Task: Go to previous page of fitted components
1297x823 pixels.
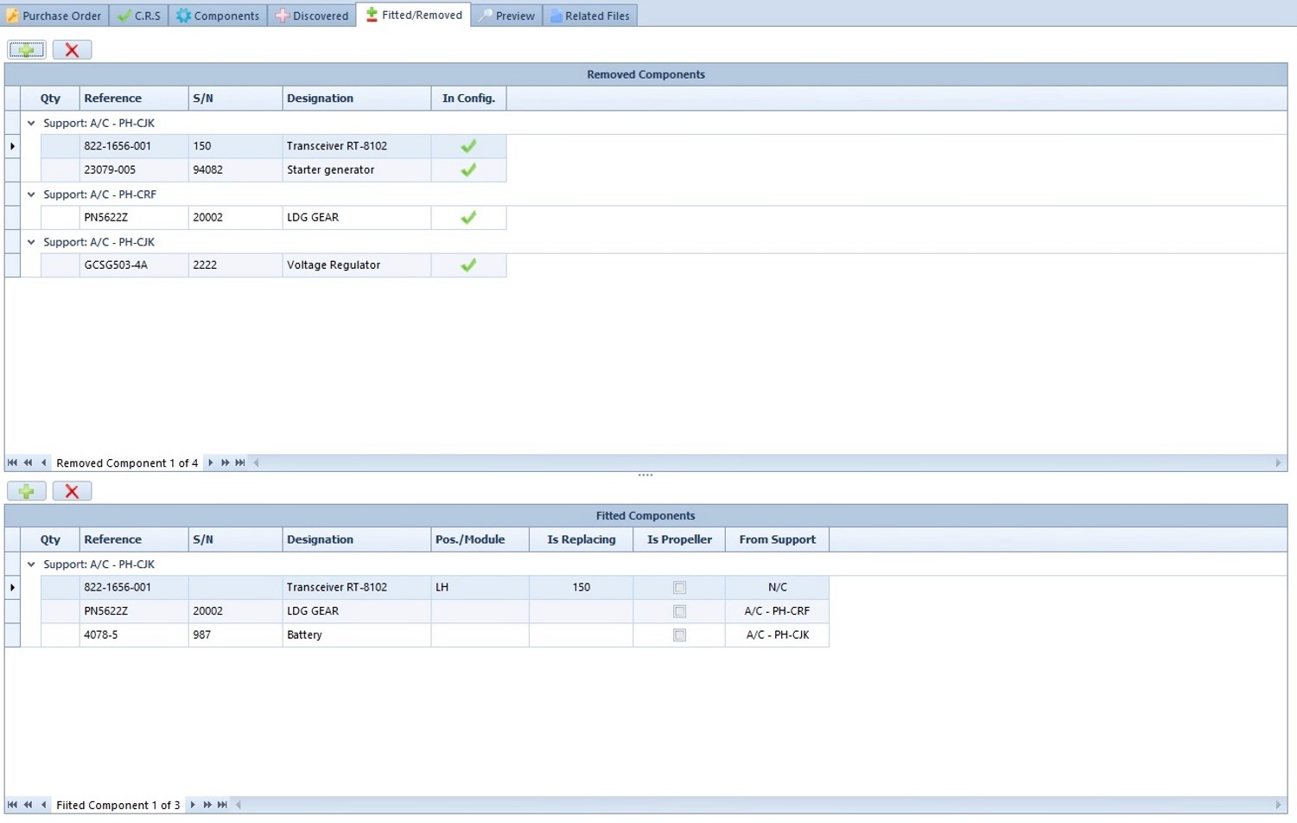Action: [x=28, y=805]
